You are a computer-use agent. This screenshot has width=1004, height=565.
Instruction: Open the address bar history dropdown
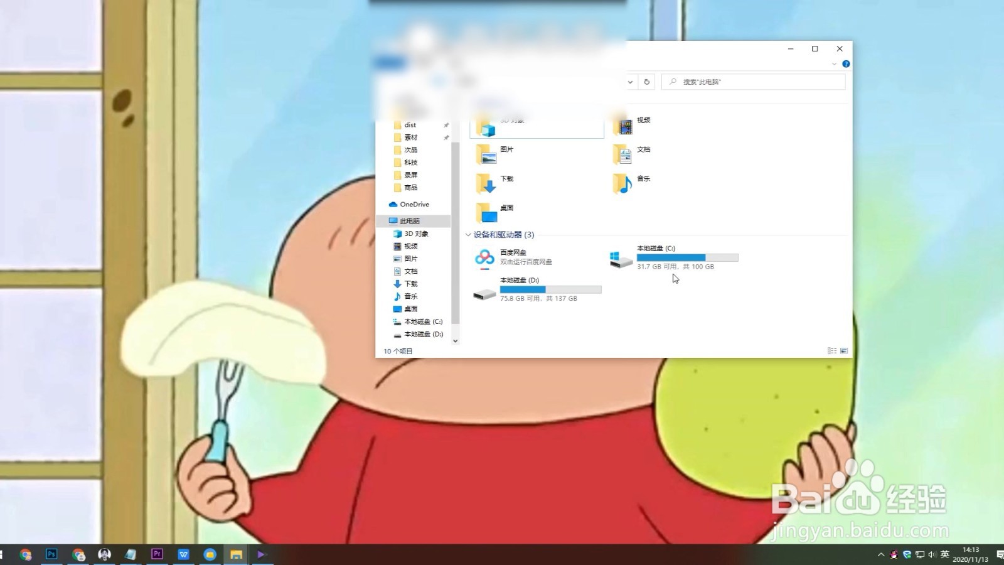pyautogui.click(x=630, y=82)
